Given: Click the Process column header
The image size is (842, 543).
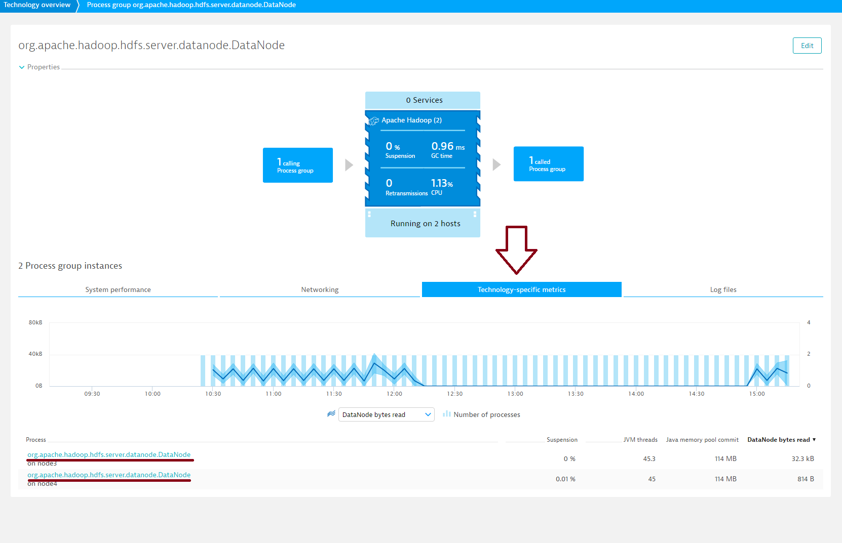Looking at the screenshot, I should pos(36,440).
